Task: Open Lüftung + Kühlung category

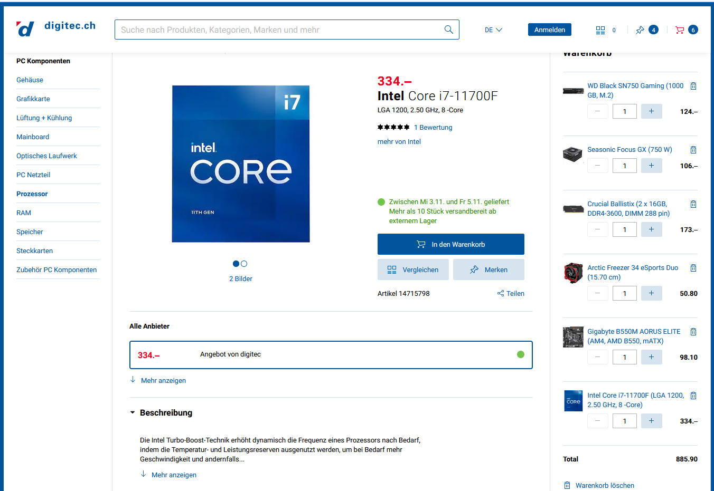Action: [44, 118]
